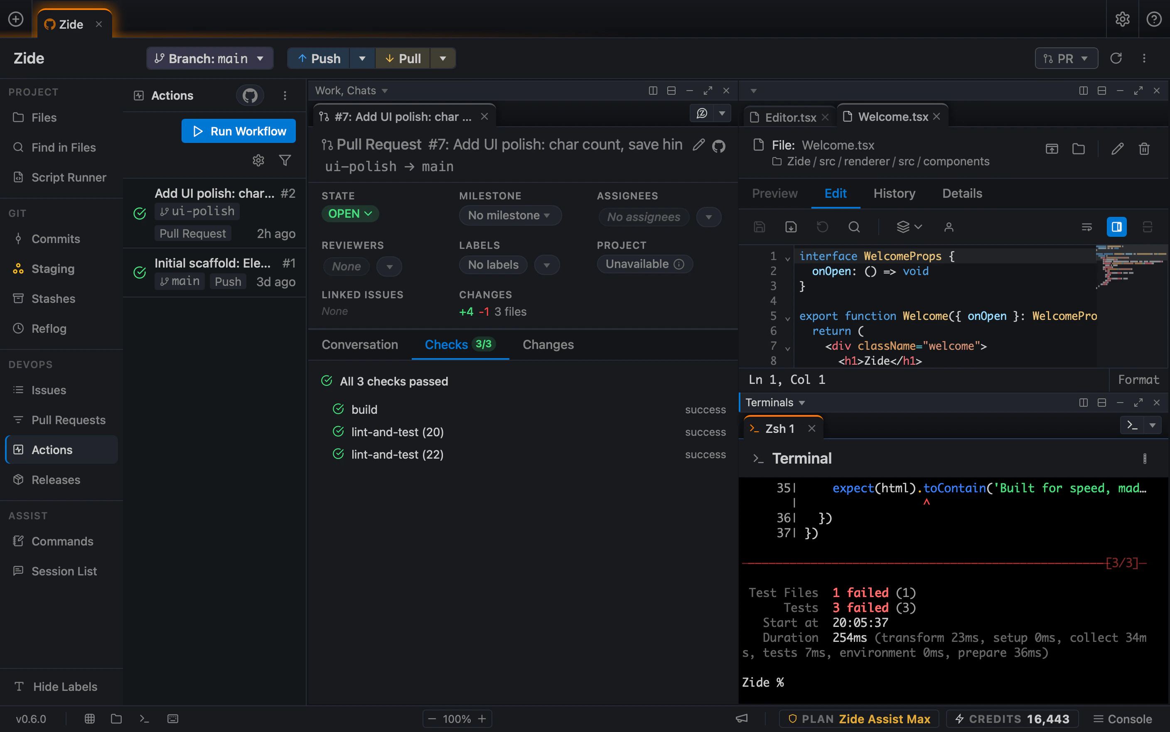Toggle split-vertical layout in Work, Chats panel

click(x=653, y=91)
